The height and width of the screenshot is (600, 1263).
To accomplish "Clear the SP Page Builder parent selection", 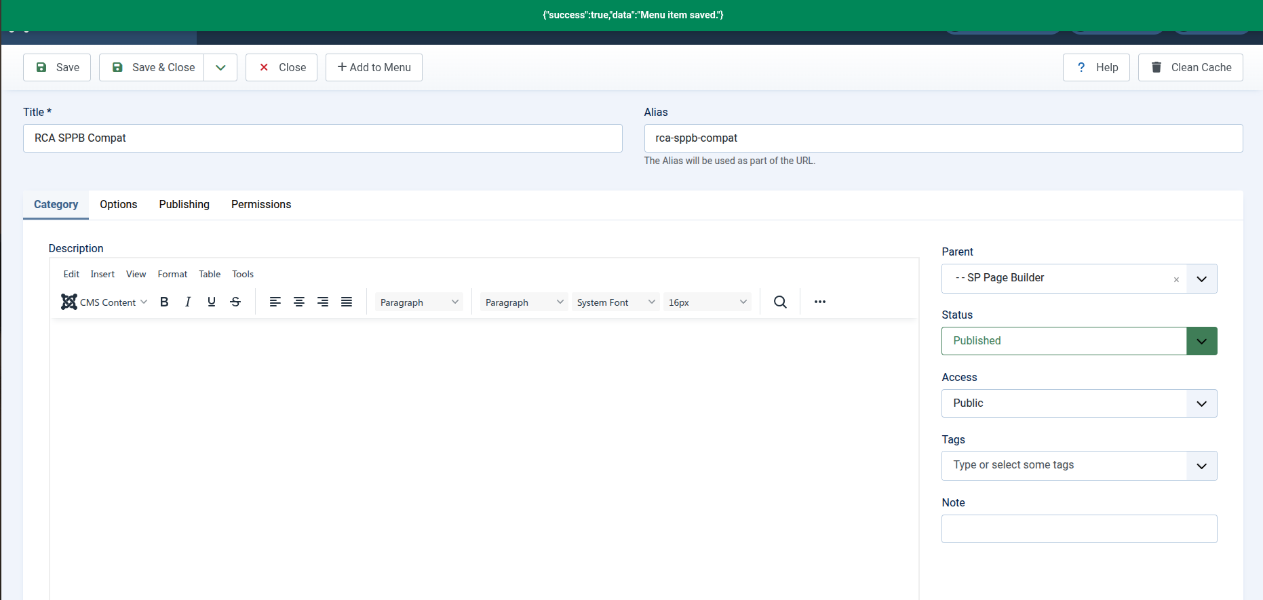I will click(x=1176, y=279).
